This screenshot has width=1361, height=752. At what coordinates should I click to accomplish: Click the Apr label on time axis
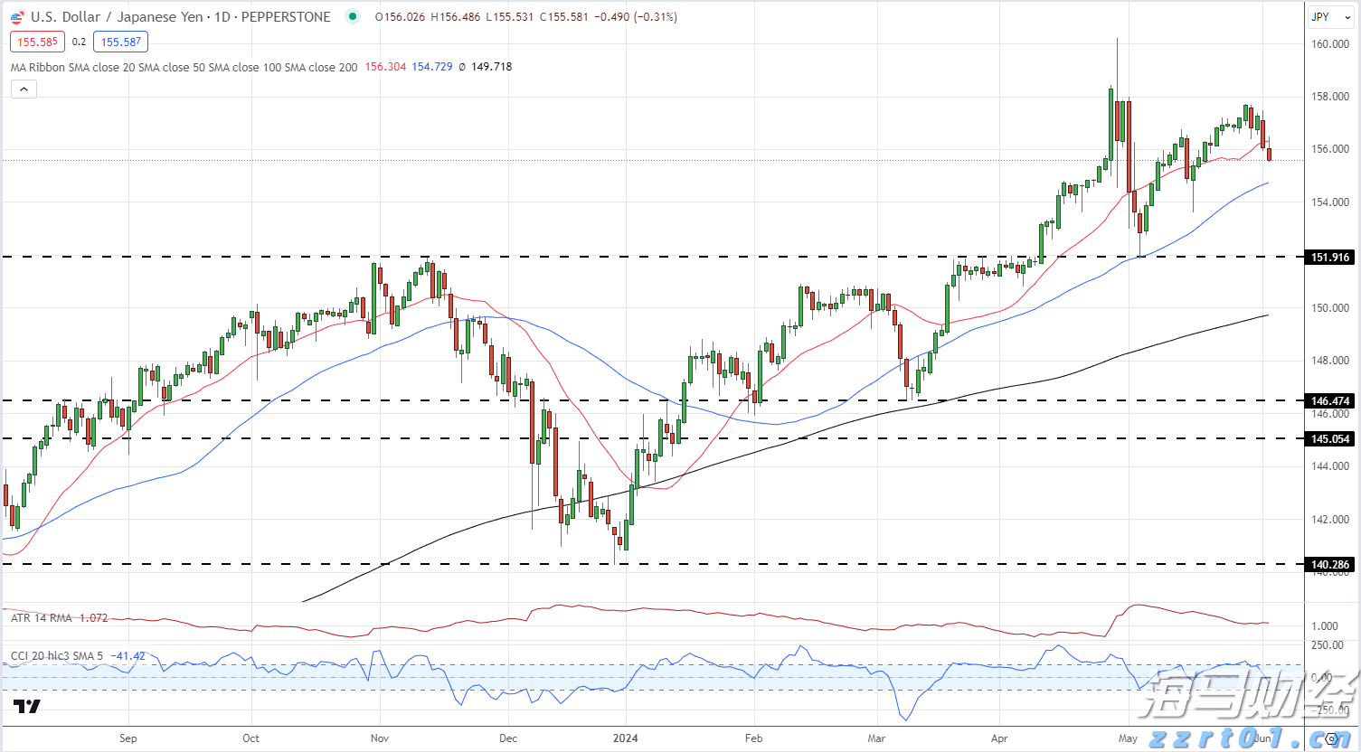click(999, 738)
